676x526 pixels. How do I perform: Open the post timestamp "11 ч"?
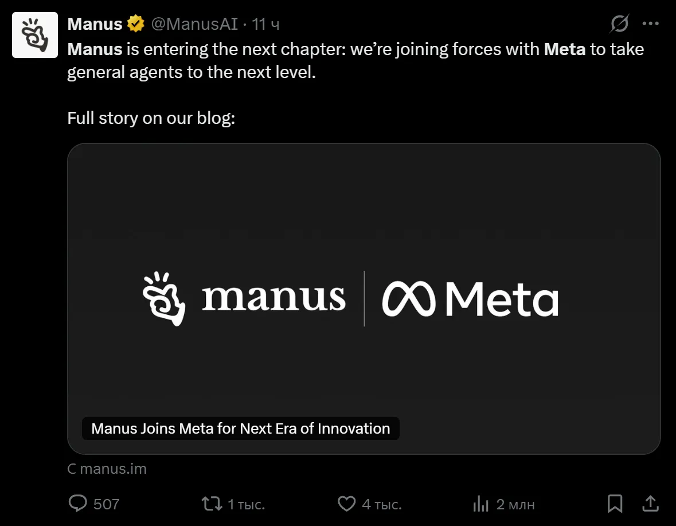tap(266, 24)
